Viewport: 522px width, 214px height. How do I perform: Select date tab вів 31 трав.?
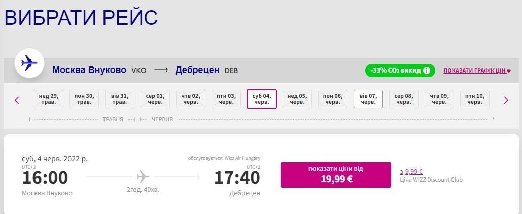(x=119, y=99)
